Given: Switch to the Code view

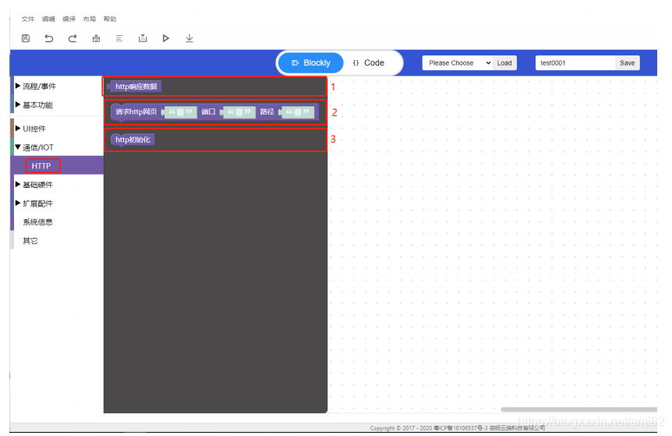Looking at the screenshot, I should coord(369,62).
